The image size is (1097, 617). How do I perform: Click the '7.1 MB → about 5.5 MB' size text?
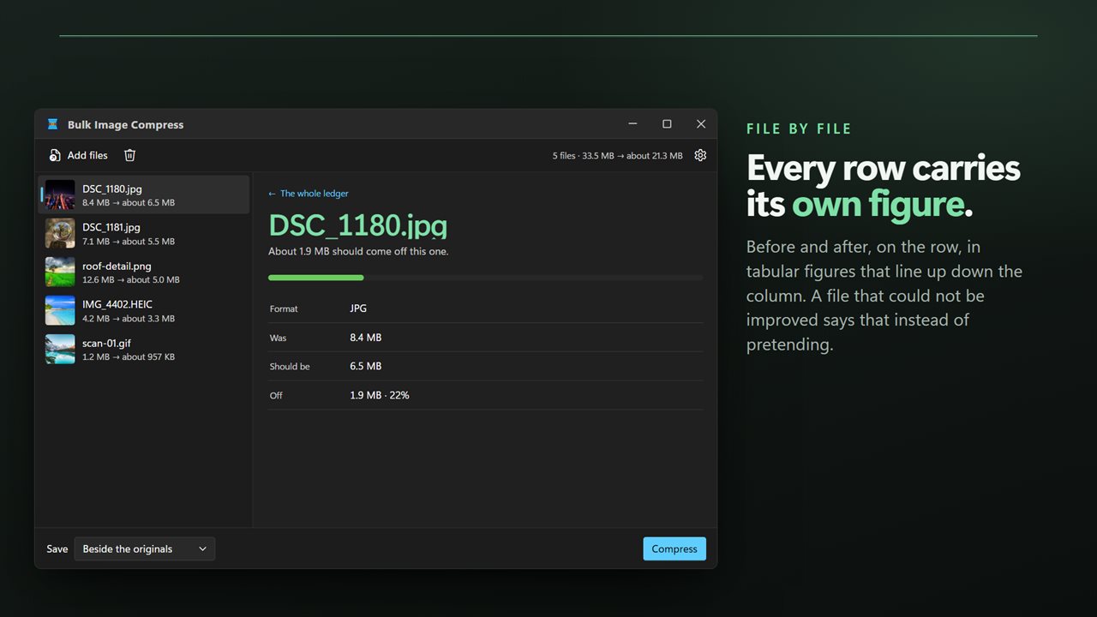pos(129,242)
